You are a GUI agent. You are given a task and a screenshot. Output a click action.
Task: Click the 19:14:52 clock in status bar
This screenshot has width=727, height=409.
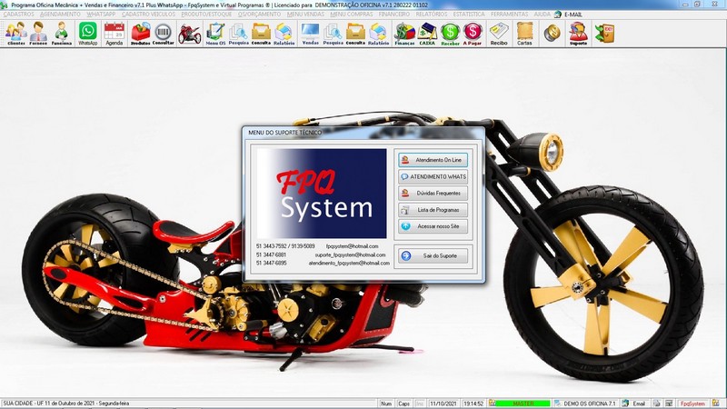click(473, 404)
